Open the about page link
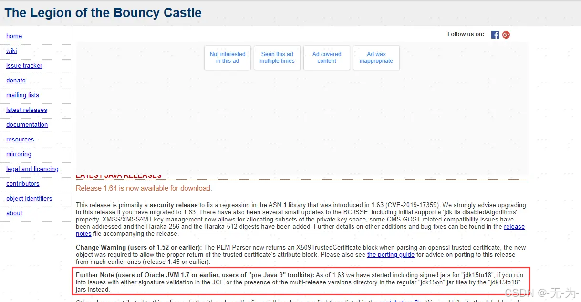581x302 pixels. pos(14,213)
